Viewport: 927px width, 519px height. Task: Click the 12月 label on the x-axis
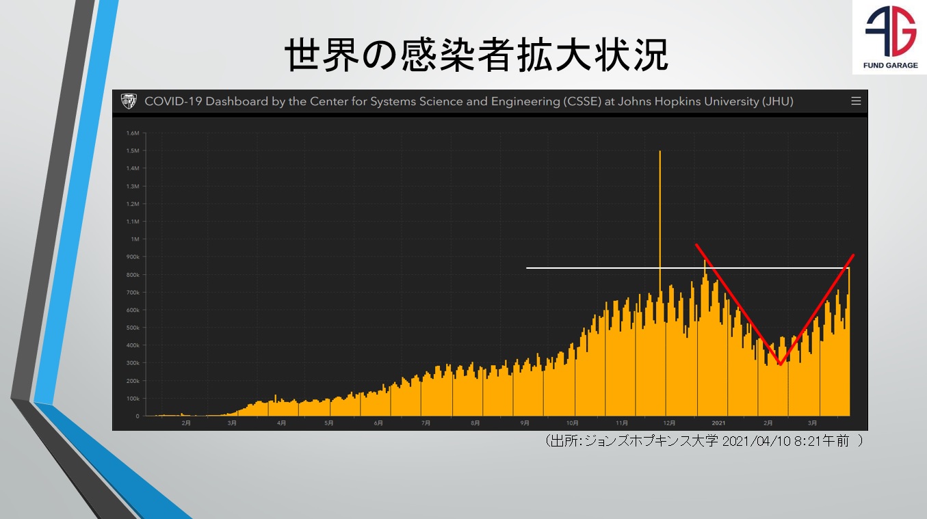pyautogui.click(x=669, y=423)
